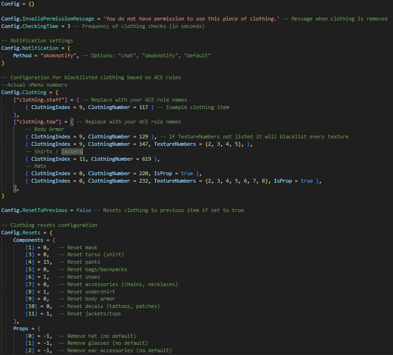The image size is (393, 355).
Task: Click the '-- Hats' comment
Action: [x=36, y=166]
